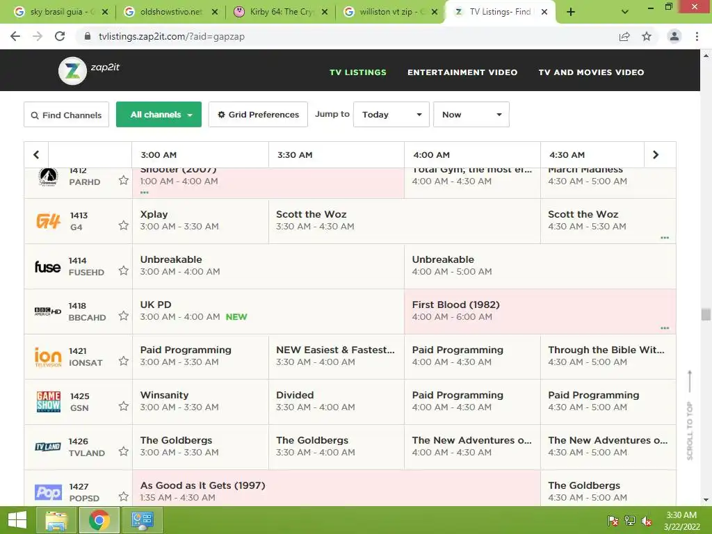Image resolution: width=712 pixels, height=534 pixels.
Task: Toggle POPSD favorite star
Action: point(124,496)
